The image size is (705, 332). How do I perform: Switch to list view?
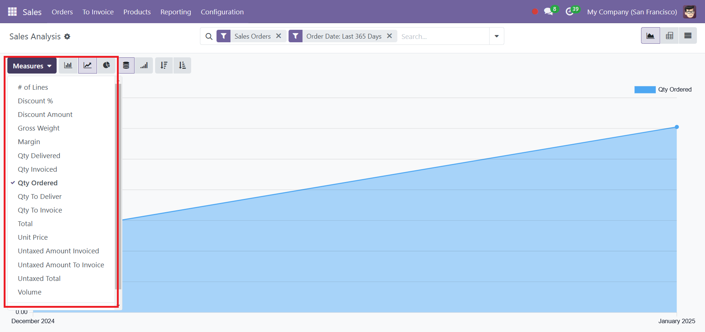point(688,36)
